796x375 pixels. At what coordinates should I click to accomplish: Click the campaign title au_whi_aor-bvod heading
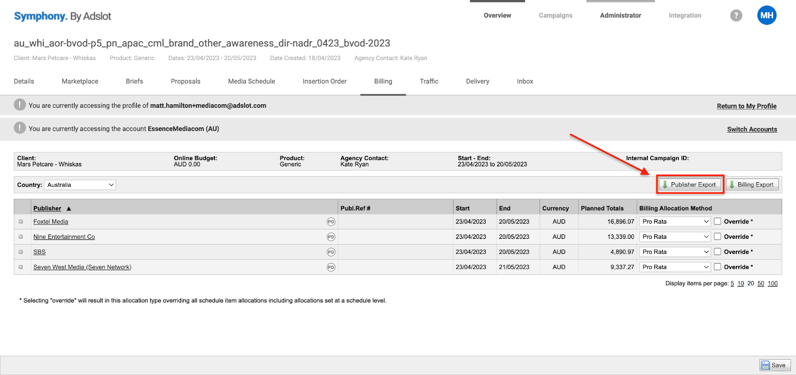point(202,43)
